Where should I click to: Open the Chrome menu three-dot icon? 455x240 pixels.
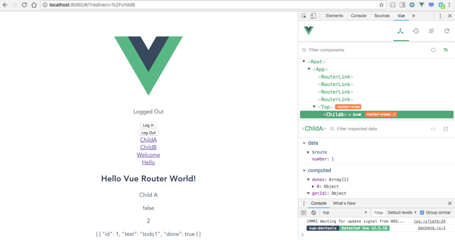[449, 5]
